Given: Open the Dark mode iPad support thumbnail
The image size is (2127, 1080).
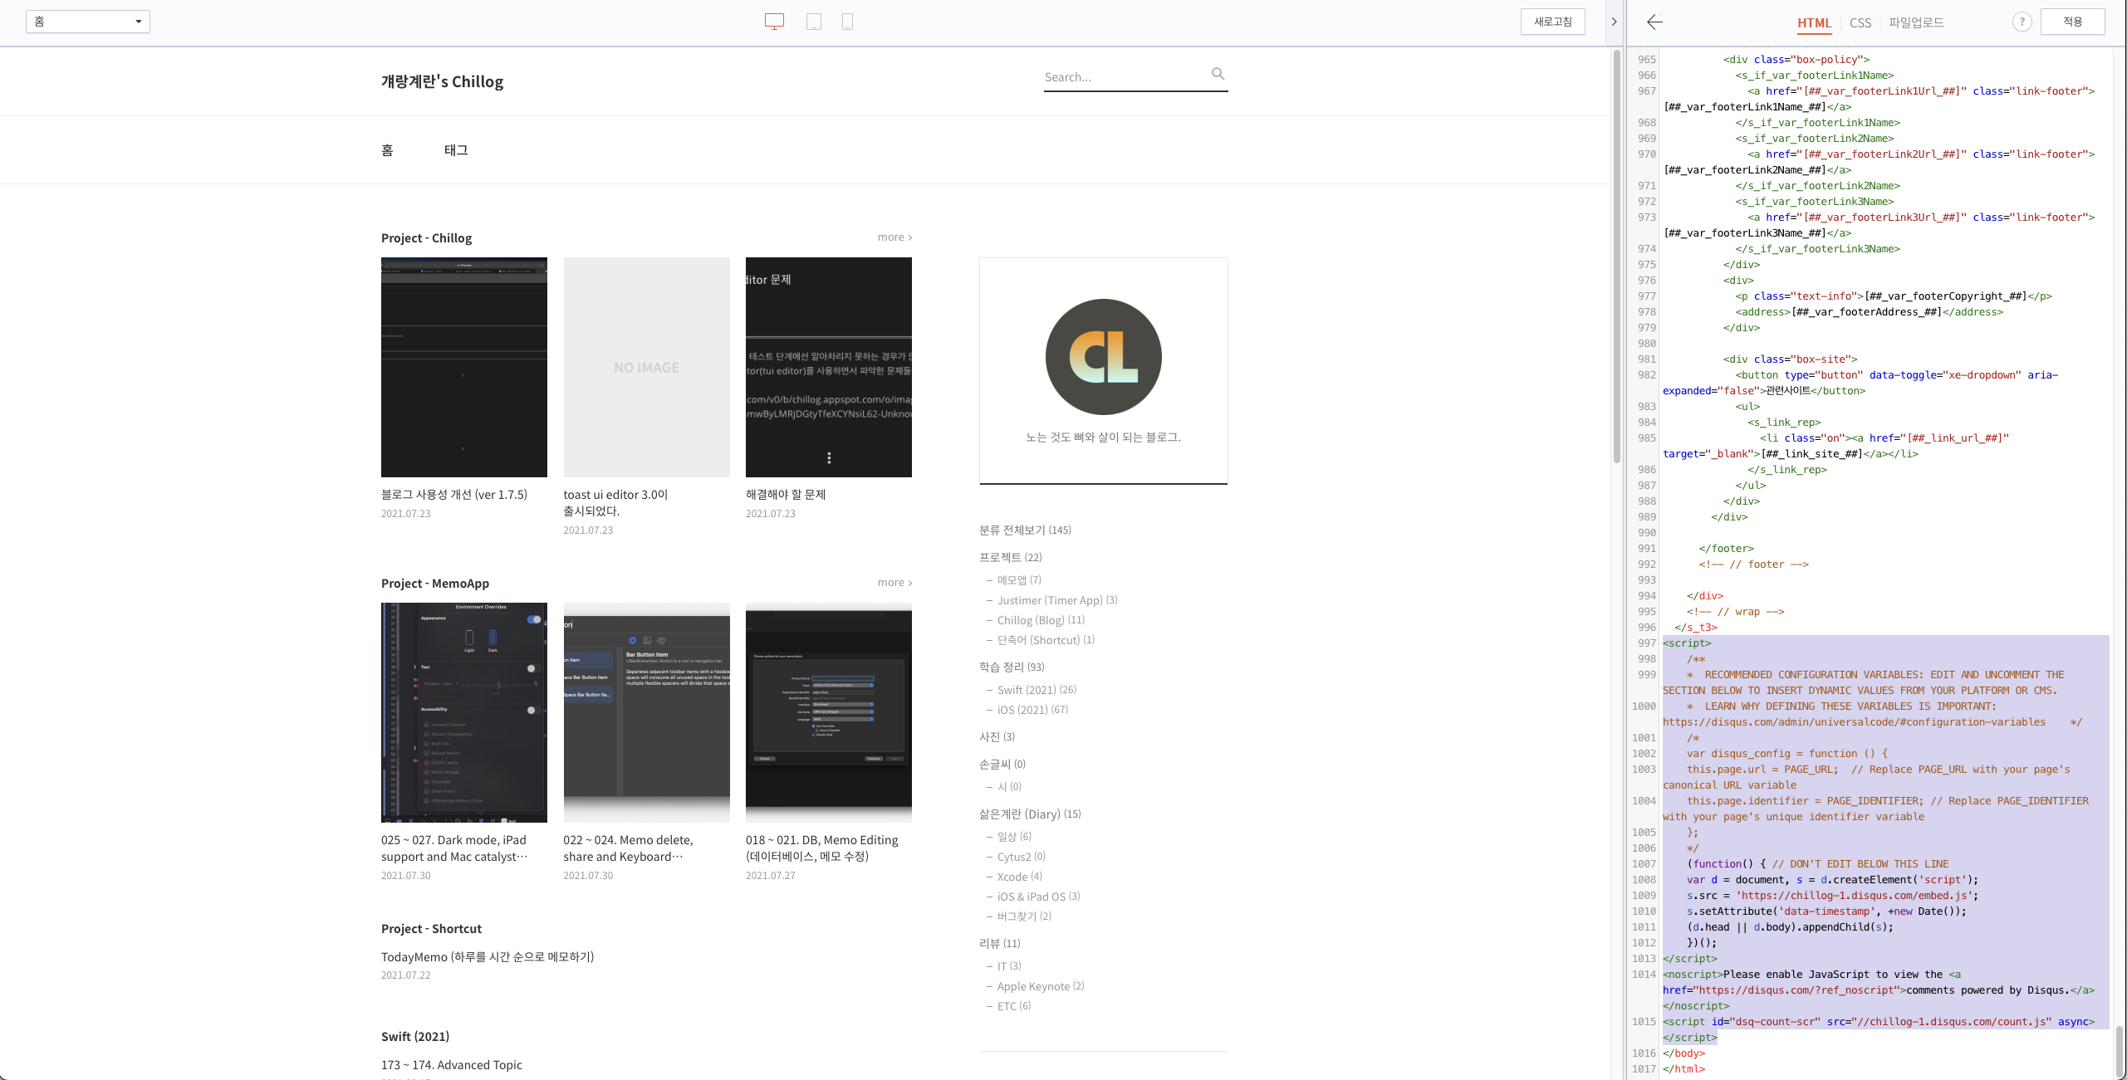Looking at the screenshot, I should tap(463, 712).
